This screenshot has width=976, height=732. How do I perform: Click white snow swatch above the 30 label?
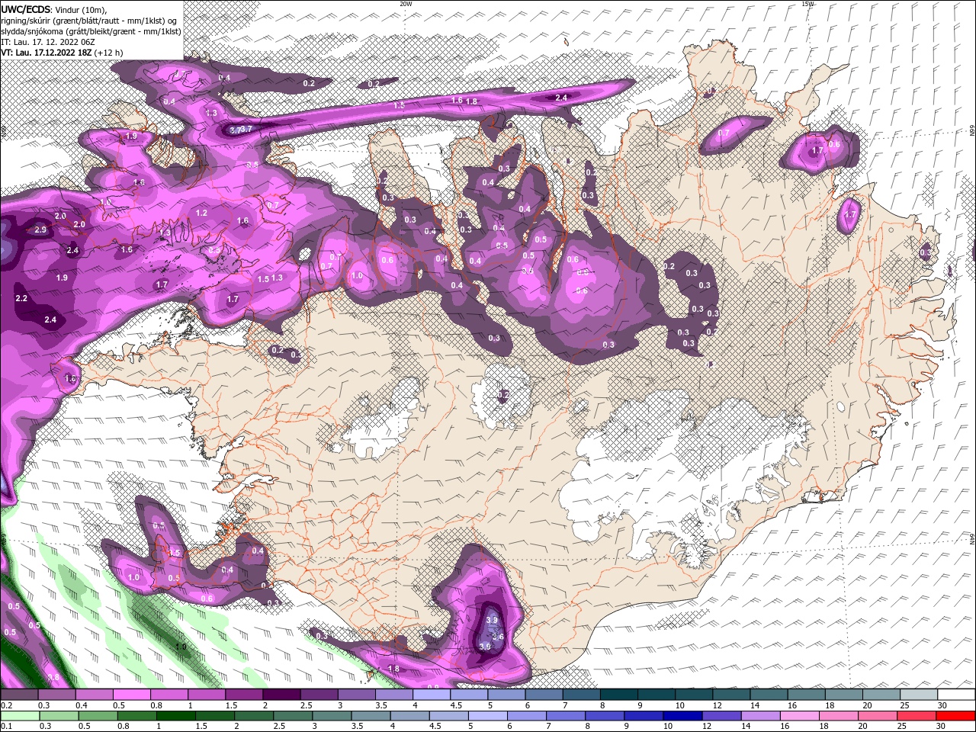[x=957, y=695]
